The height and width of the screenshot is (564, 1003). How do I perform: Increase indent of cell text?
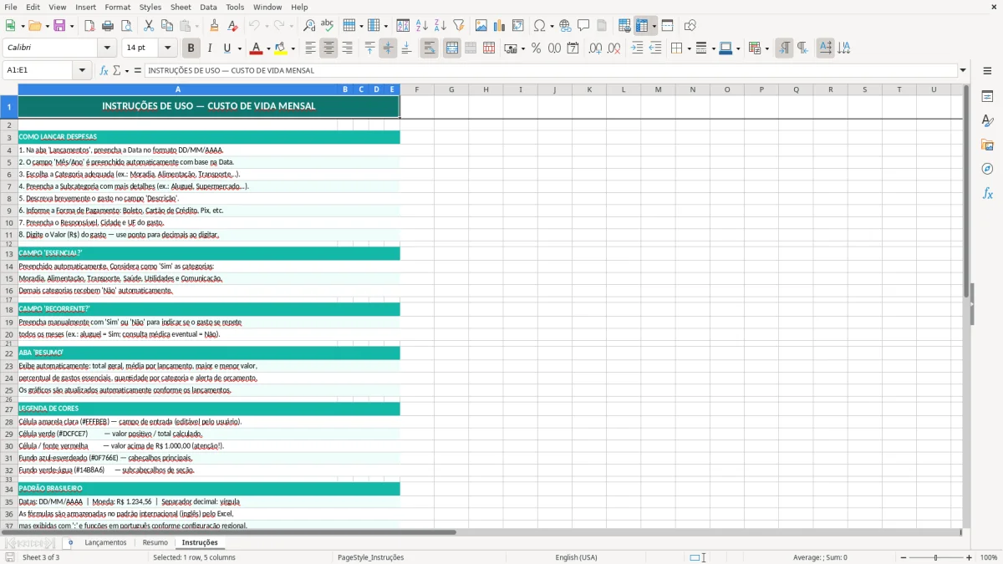click(x=637, y=48)
